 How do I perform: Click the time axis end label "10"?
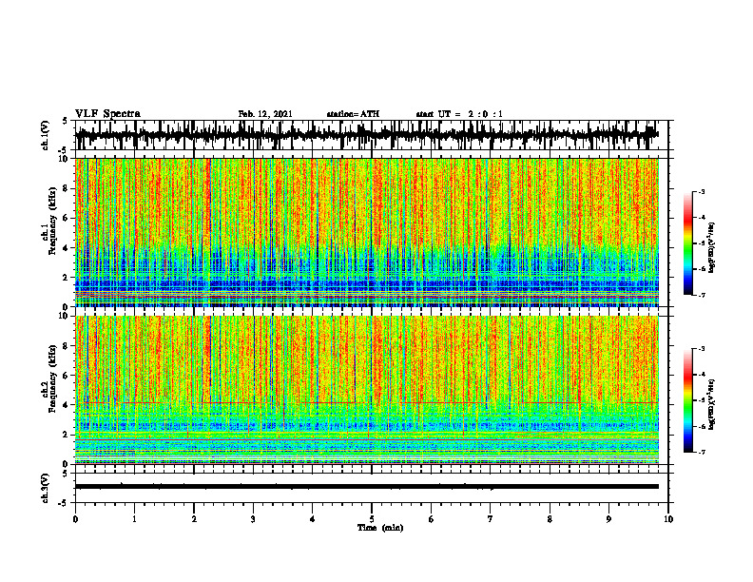668,519
